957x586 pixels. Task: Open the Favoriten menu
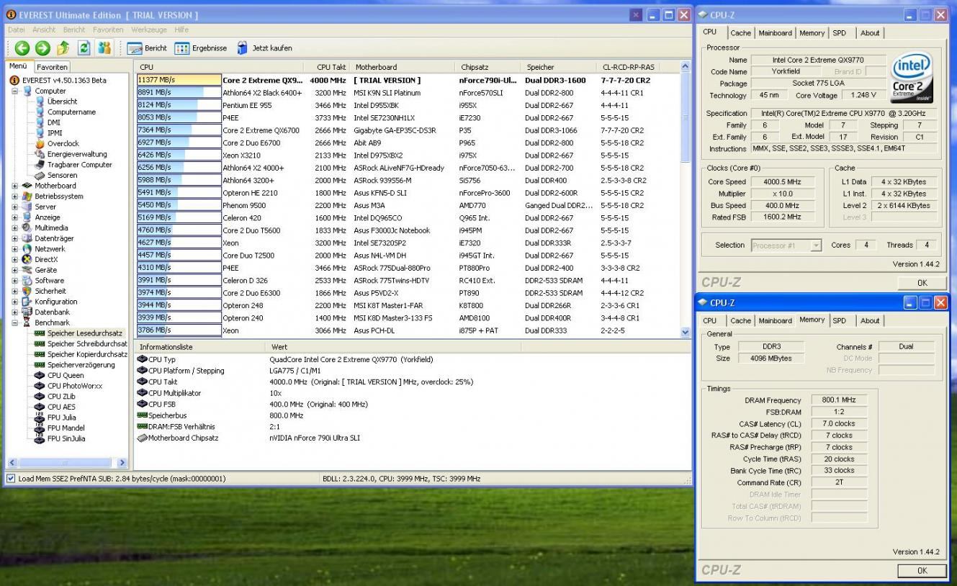click(108, 30)
